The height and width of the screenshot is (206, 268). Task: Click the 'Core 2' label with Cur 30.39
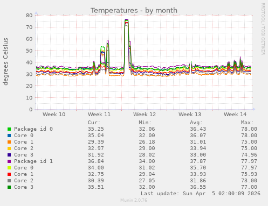24,181
